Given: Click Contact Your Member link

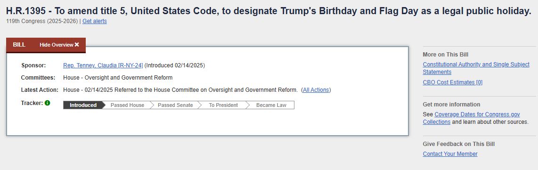Looking at the screenshot, I should click(450, 154).
